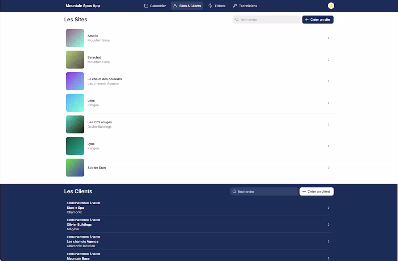Switch to the Techniciens tab
Viewport: 398px width, 261px height.
click(245, 5)
